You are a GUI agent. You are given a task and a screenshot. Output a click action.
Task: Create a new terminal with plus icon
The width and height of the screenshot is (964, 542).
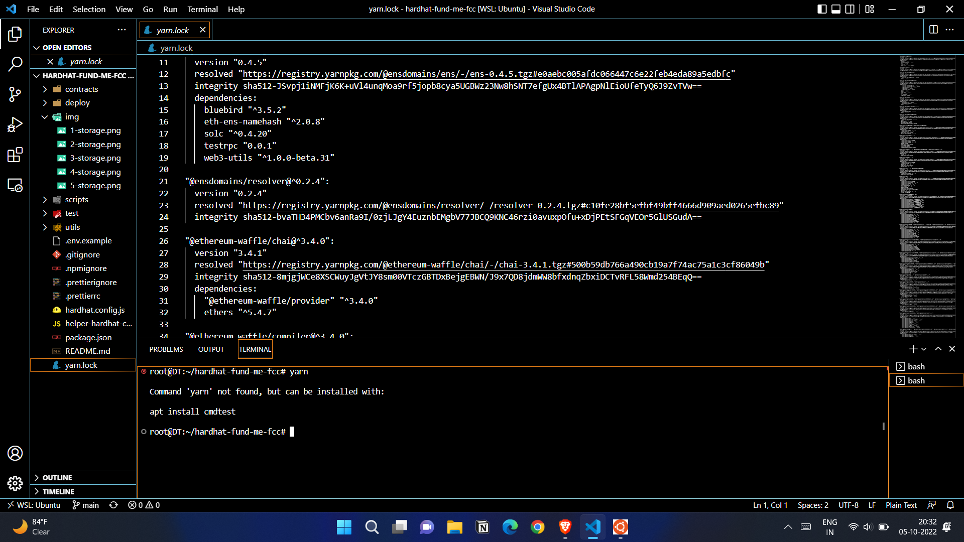[x=913, y=349]
